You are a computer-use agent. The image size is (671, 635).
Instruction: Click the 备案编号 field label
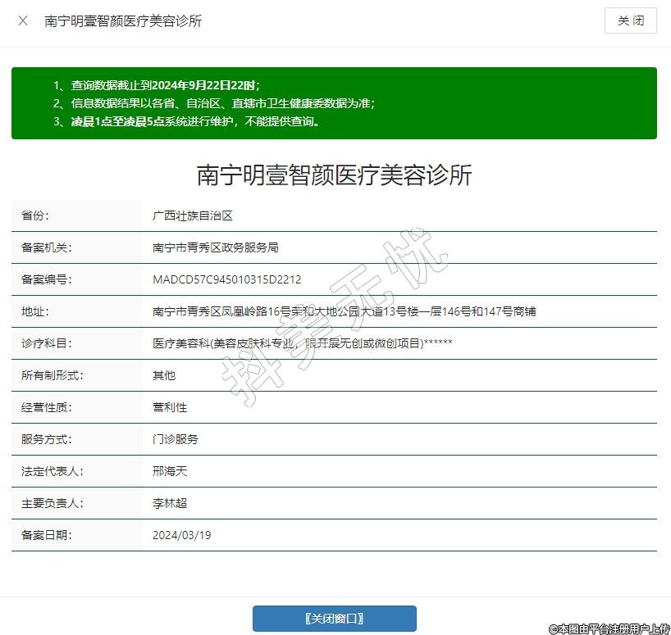click(x=47, y=279)
